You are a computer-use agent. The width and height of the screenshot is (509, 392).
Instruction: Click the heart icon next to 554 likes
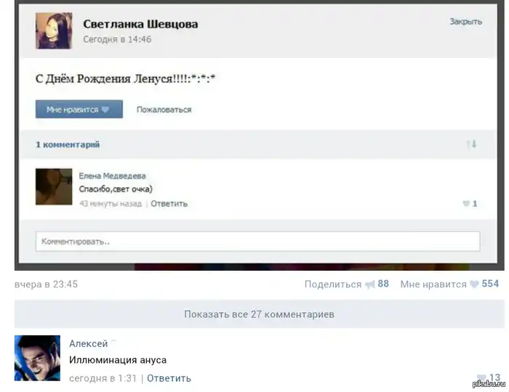[x=474, y=284]
